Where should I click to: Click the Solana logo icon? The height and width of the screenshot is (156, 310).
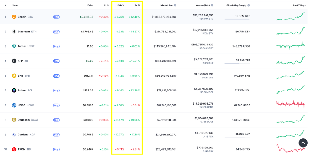[14, 90]
